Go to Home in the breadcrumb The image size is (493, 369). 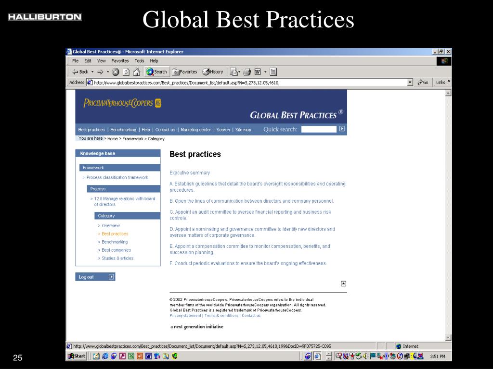[x=112, y=139]
